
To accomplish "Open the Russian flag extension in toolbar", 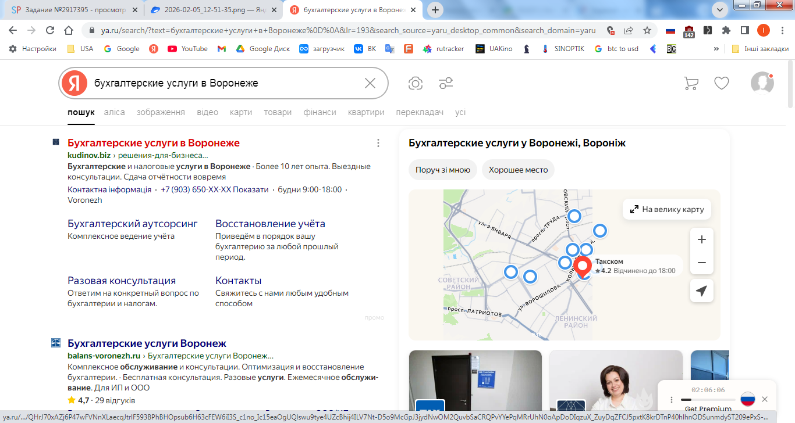I will click(x=670, y=31).
